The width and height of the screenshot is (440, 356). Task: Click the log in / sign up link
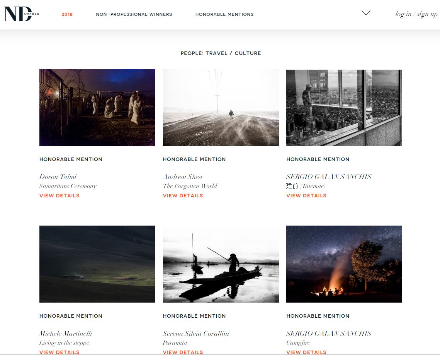[416, 14]
